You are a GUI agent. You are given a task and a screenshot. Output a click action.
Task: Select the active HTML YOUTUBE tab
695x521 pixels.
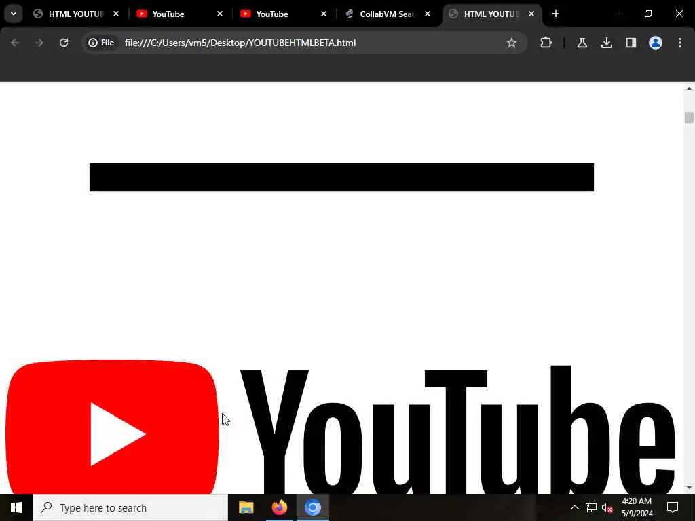(491, 14)
